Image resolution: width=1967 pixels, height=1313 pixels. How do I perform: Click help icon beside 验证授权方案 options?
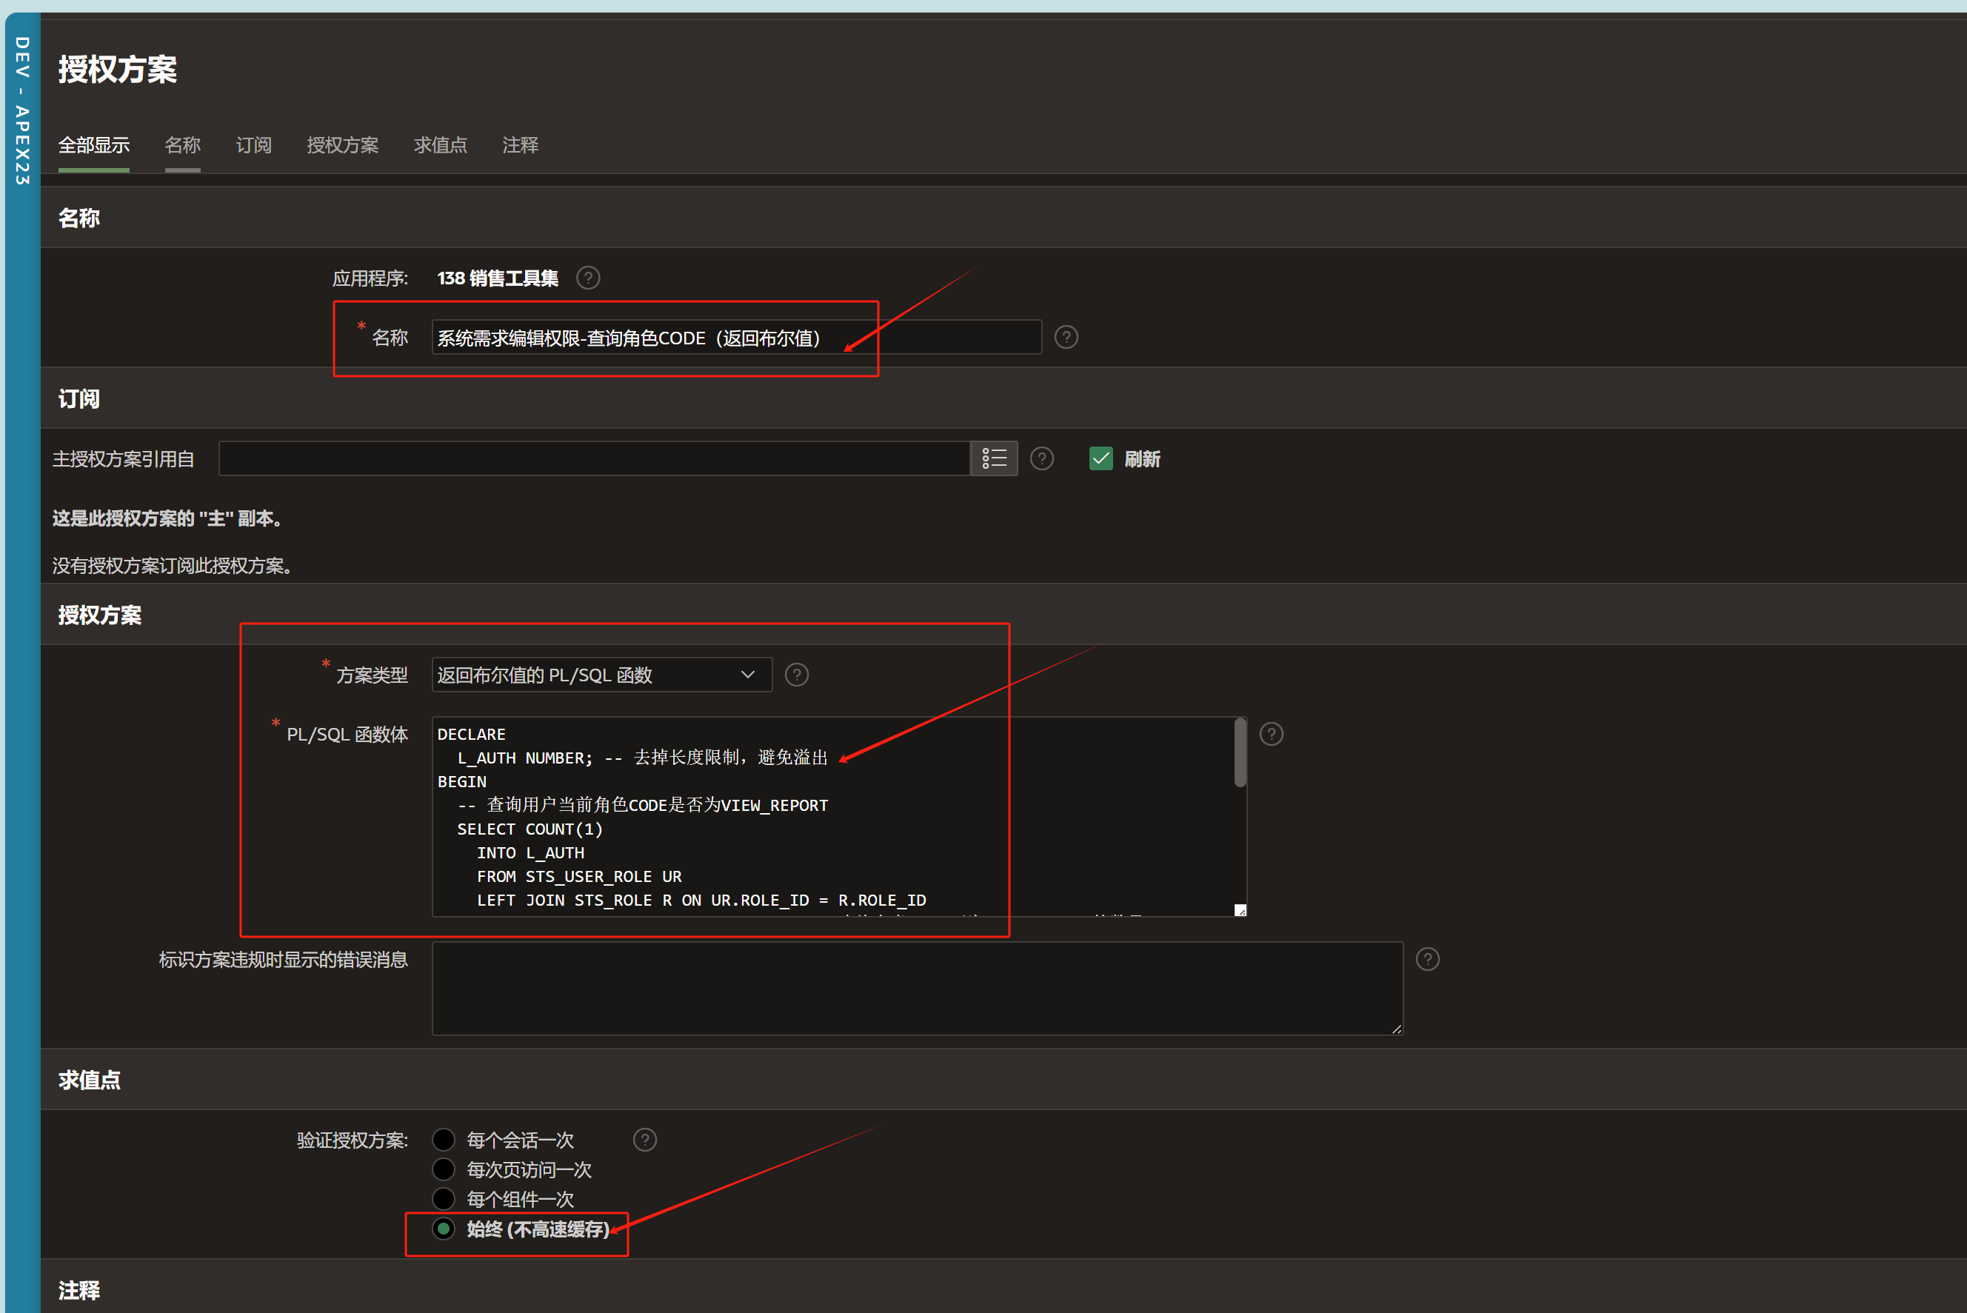point(644,1139)
